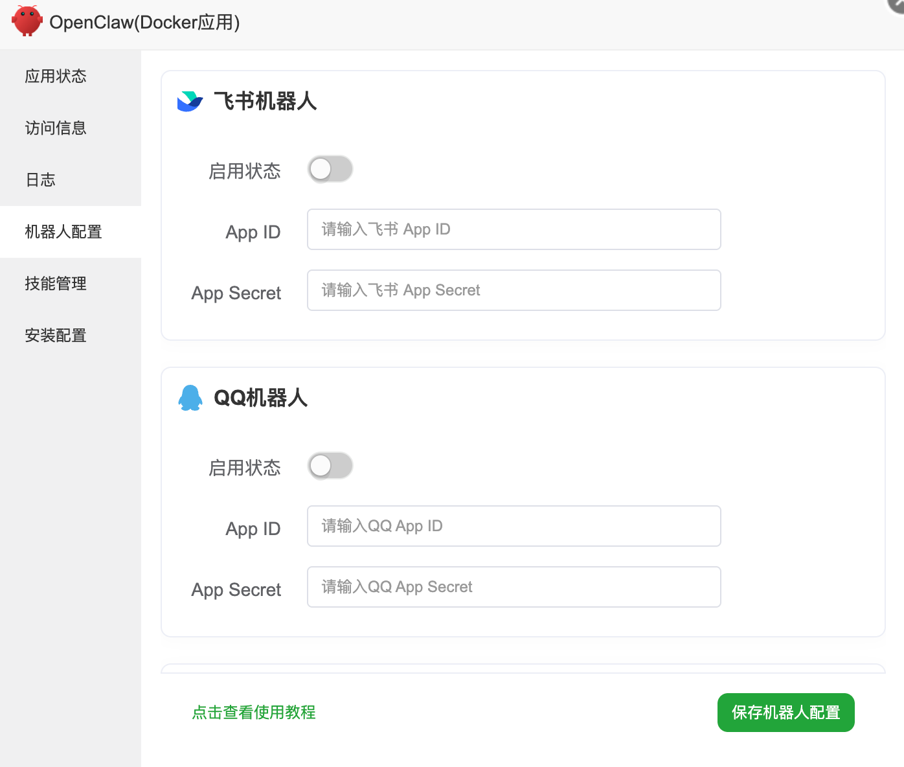This screenshot has height=767, width=904.
Task: Focus the 飞书 App ID input field
Action: 514,229
